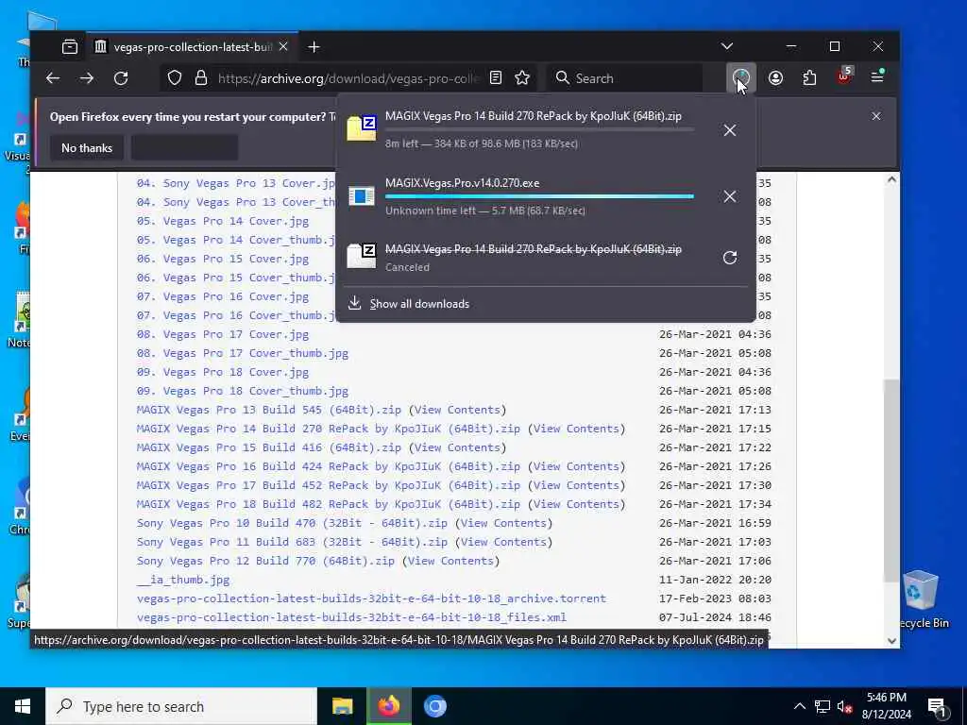Image resolution: width=967 pixels, height=725 pixels.
Task: Open 09. Vegas Pro 18 Cover_thumb.jpg link
Action: (x=243, y=391)
